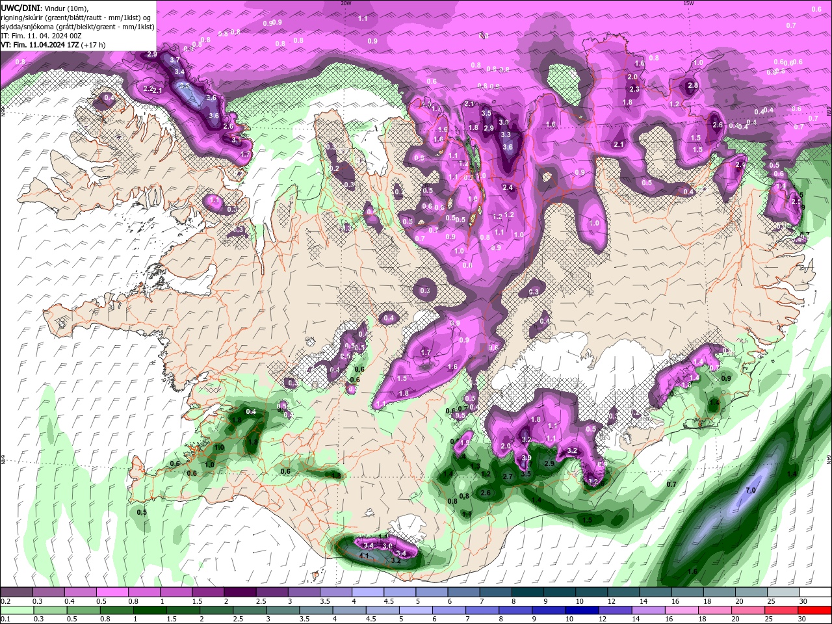Click the red swatch ending the rain legend
The height and width of the screenshot is (624, 832).
[816, 610]
